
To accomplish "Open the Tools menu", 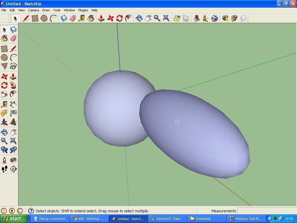I will point(57,10).
